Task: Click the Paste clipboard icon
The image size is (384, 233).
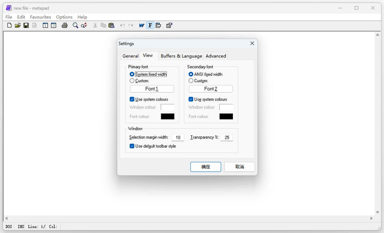Action: (111, 26)
